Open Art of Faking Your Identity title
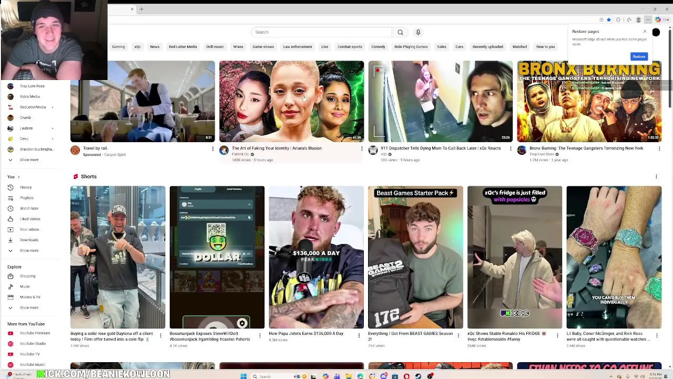The height and width of the screenshot is (379, 673). [x=277, y=148]
